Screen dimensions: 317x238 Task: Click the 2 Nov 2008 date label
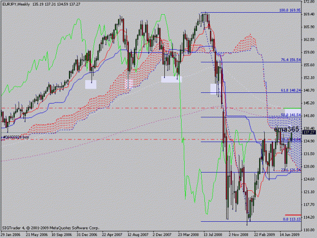click(238, 235)
